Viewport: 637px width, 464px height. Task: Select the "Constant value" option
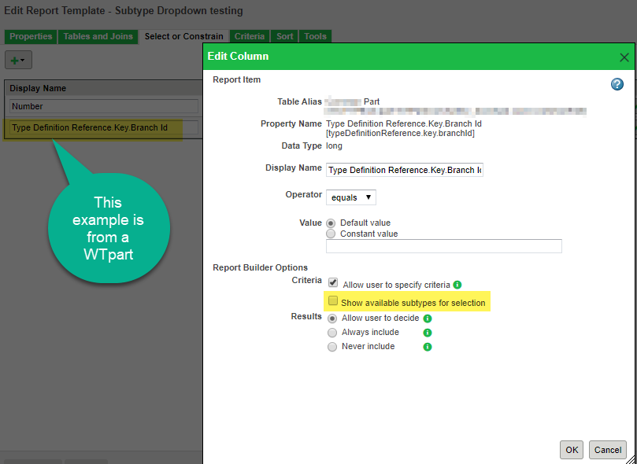tap(331, 233)
